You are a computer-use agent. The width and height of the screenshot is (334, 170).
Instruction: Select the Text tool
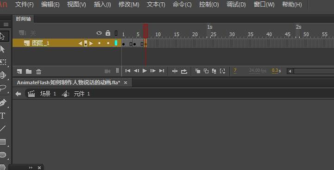[x=3, y=116]
